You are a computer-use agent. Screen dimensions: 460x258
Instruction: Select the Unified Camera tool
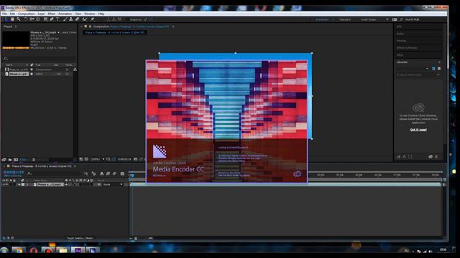coord(32,19)
